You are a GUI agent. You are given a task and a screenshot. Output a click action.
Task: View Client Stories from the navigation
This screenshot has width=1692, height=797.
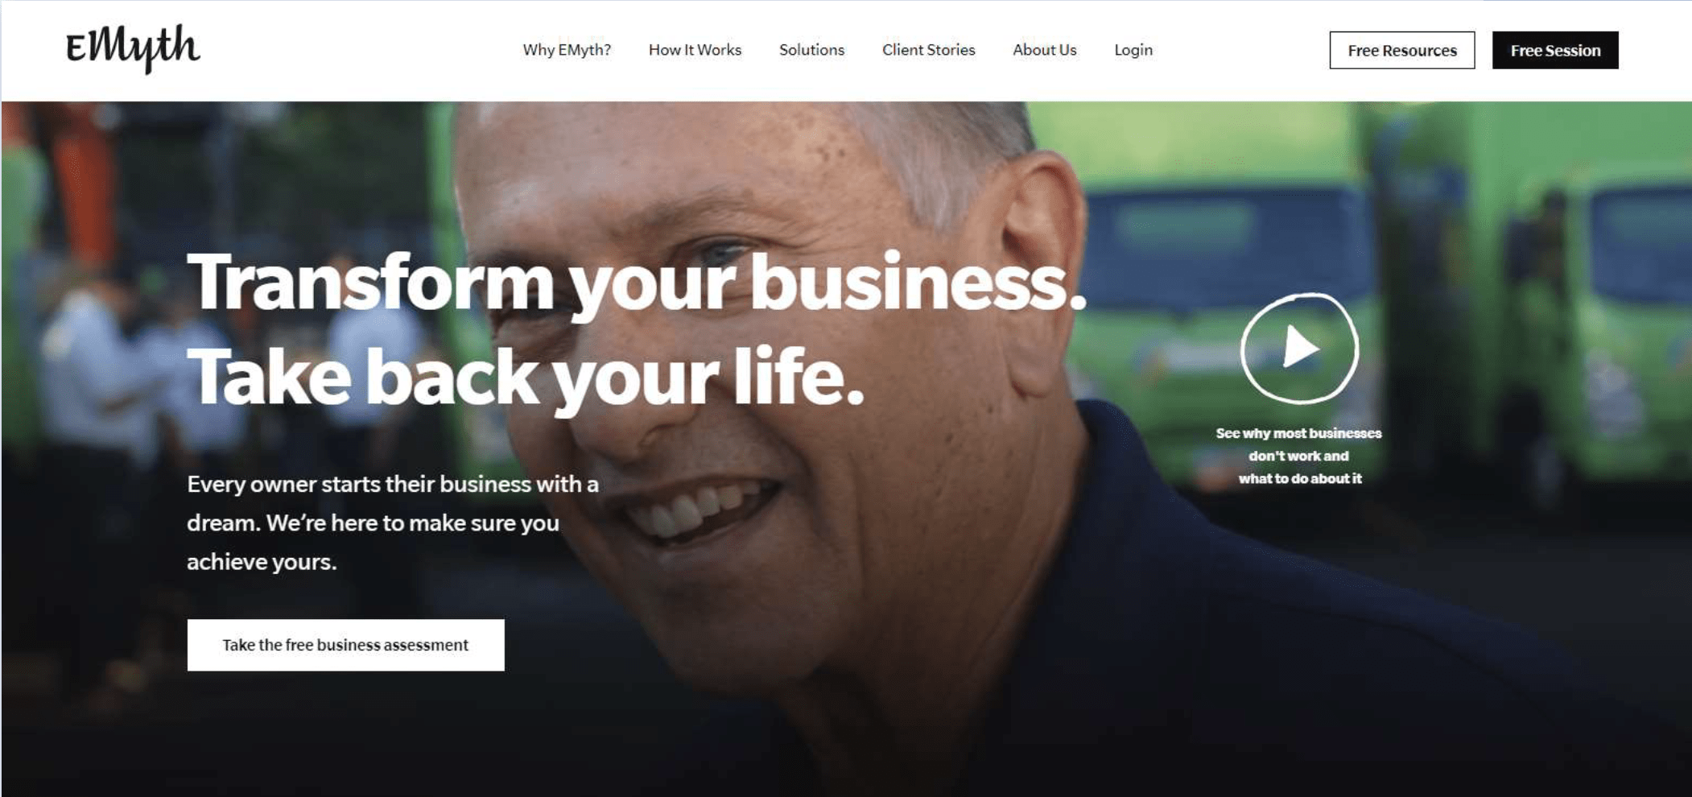click(928, 50)
